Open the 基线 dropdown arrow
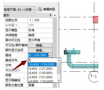 (50, 55)
